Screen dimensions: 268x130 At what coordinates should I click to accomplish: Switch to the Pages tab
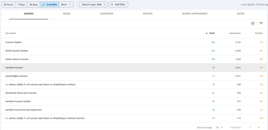click(x=67, y=14)
